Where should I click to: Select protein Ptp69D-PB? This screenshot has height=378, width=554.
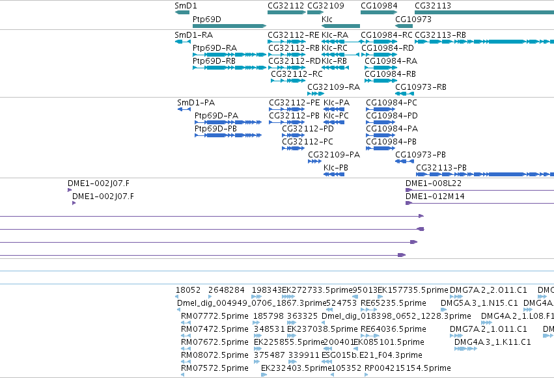point(229,135)
